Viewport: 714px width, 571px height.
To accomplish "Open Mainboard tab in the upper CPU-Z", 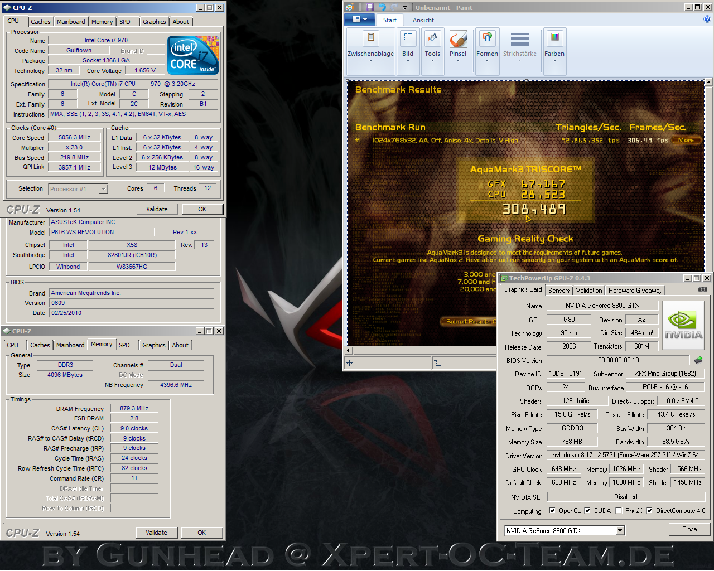I will coord(71,22).
